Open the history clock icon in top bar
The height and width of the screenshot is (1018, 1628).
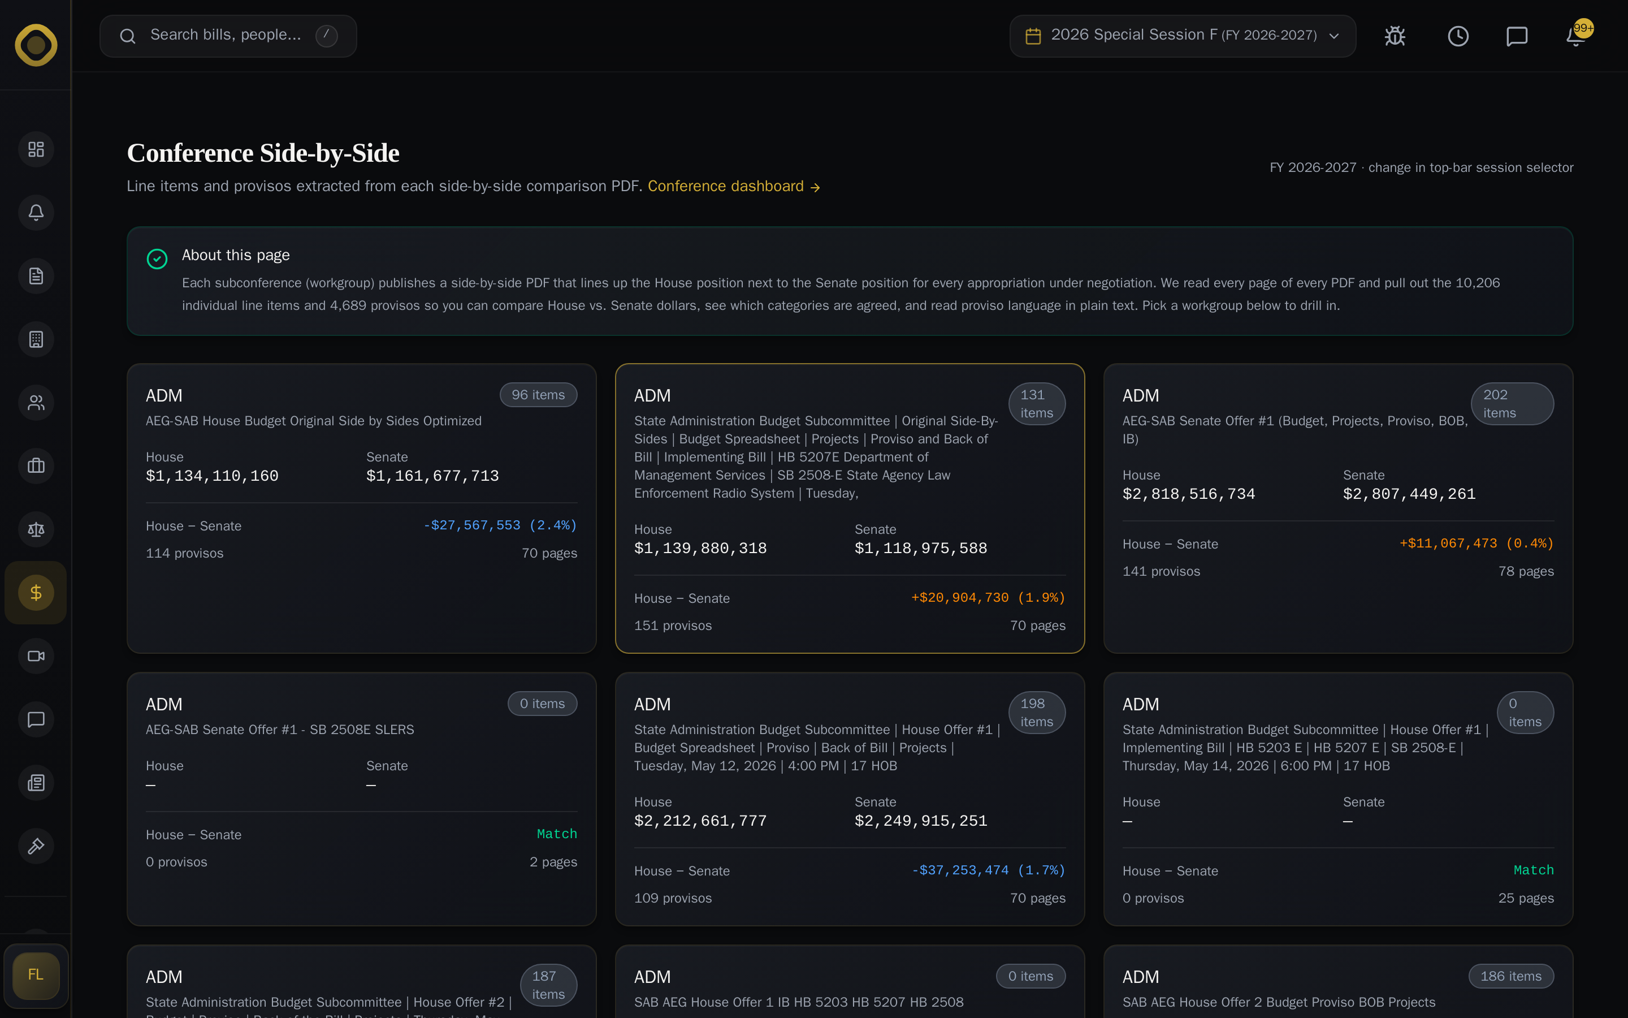pyautogui.click(x=1458, y=36)
